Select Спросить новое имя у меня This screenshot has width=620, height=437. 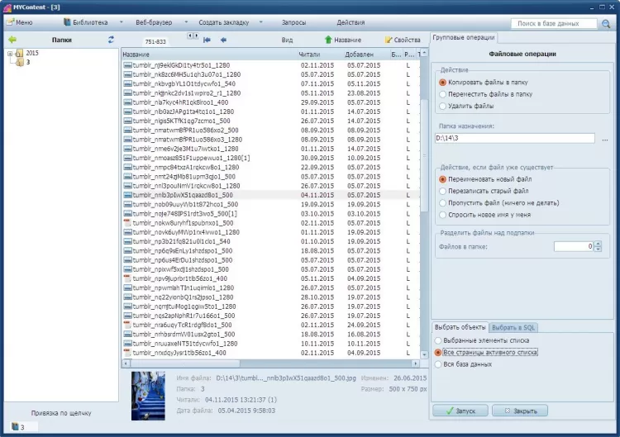point(484,215)
